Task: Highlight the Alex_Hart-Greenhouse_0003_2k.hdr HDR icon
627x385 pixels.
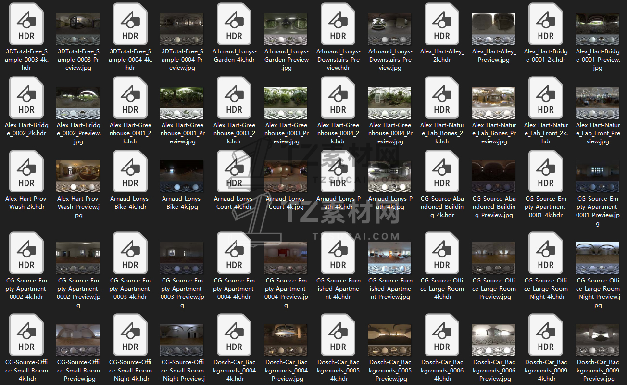Action: click(x=234, y=98)
